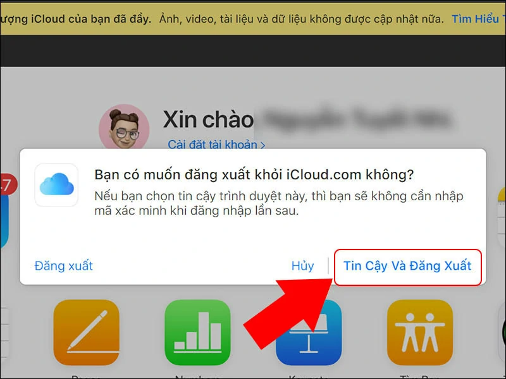The image size is (506, 379).
Task: Click the blurred account name after Xin chào
Action: pos(355,119)
